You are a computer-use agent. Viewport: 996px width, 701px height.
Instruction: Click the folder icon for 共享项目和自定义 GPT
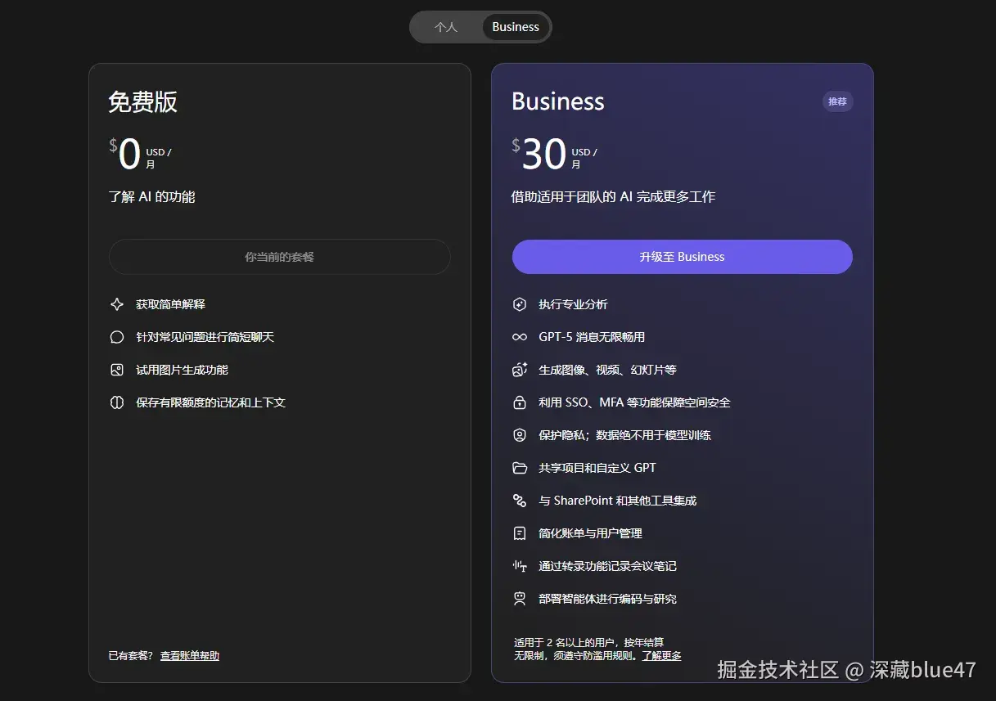pos(521,467)
